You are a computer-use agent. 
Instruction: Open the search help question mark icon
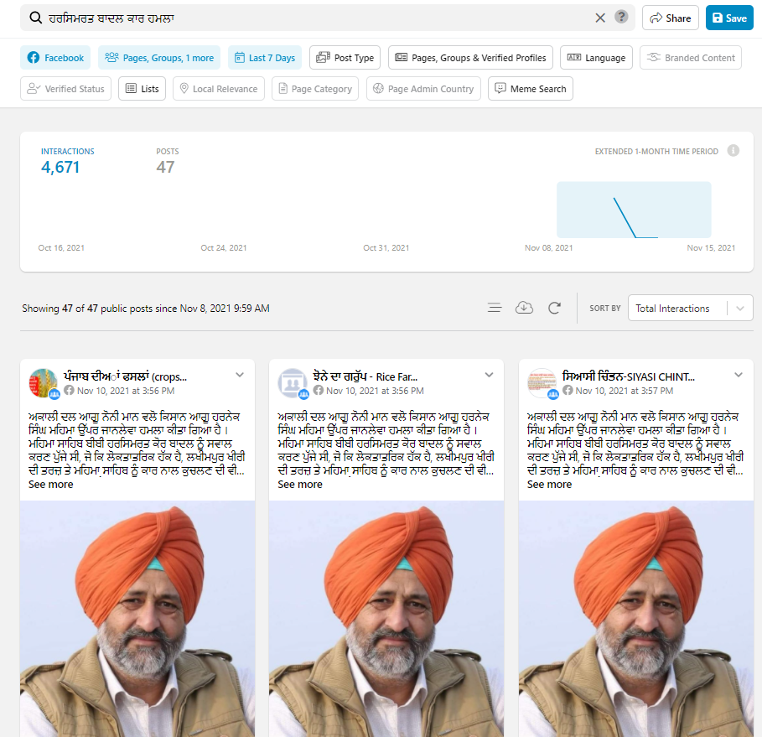tap(621, 18)
